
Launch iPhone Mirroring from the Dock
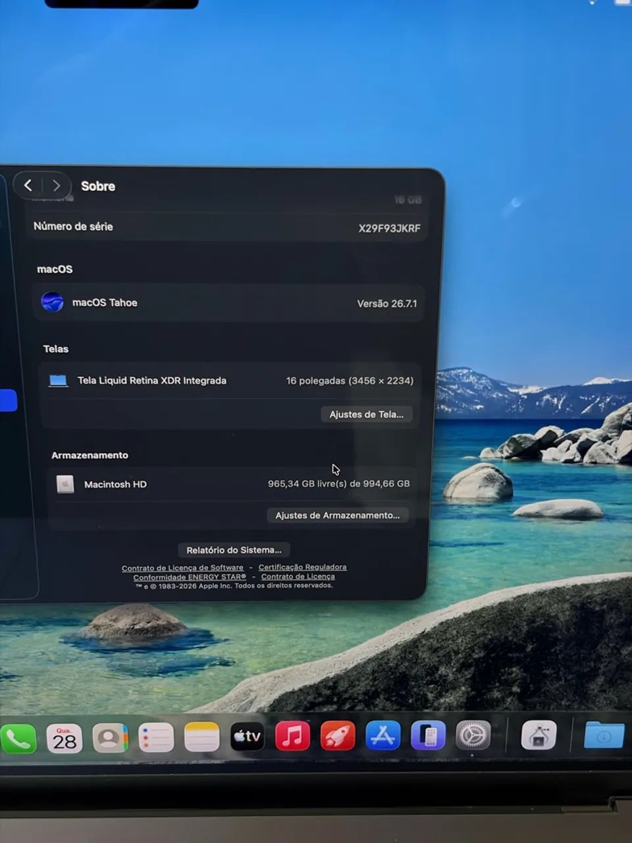click(x=428, y=735)
